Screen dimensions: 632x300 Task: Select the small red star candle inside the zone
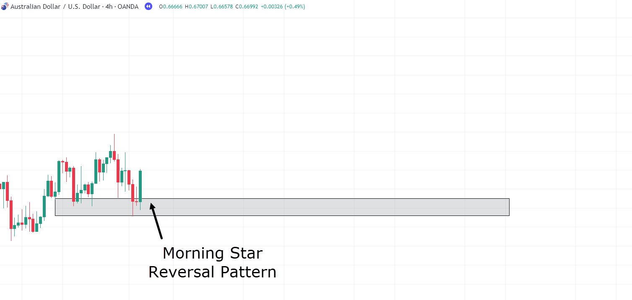coord(136,202)
